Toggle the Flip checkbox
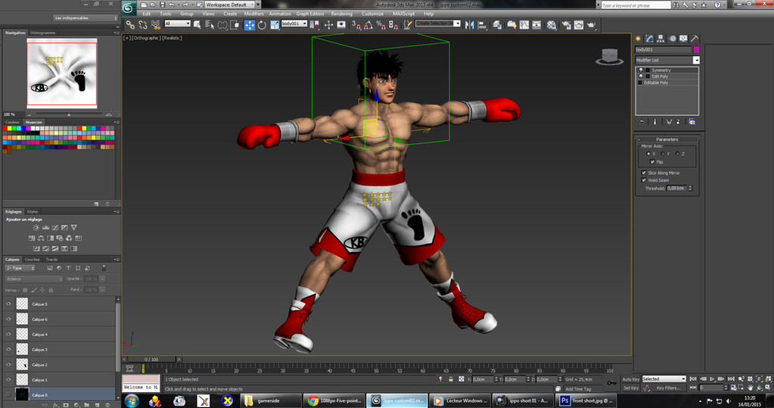Image resolution: width=774 pixels, height=408 pixels. (x=653, y=161)
